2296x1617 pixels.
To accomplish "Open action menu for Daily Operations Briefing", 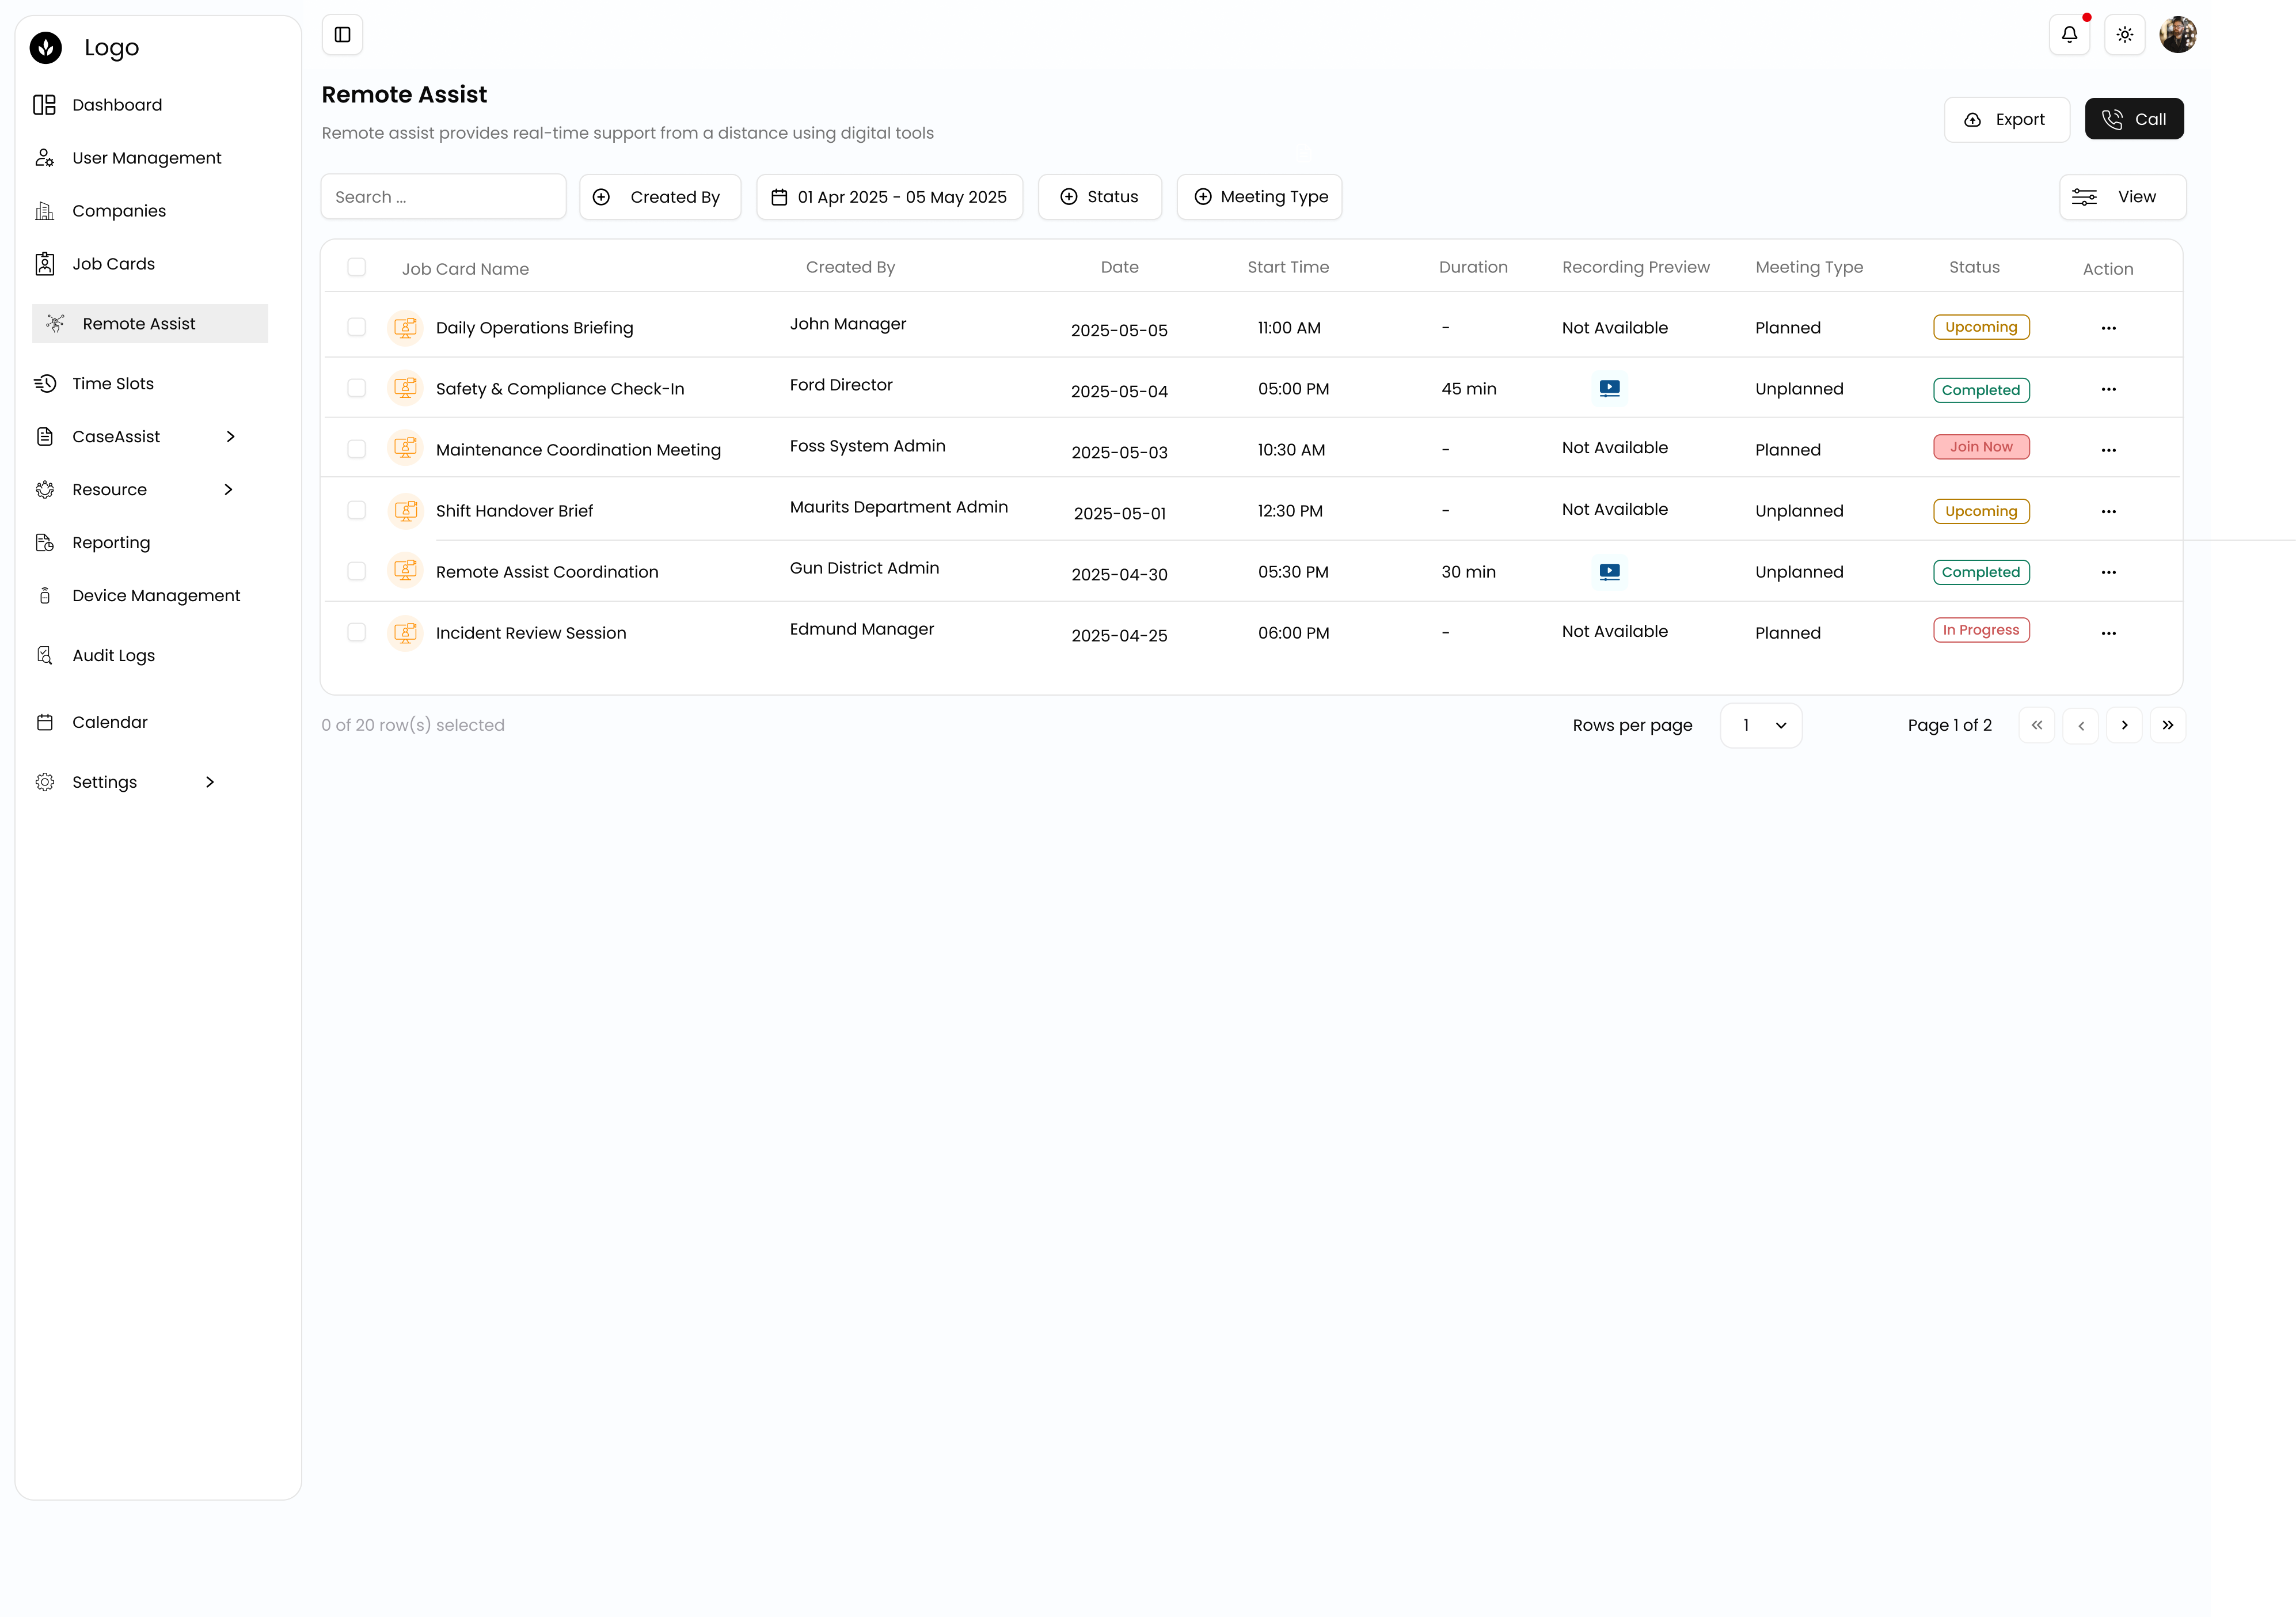I will click(x=2108, y=328).
